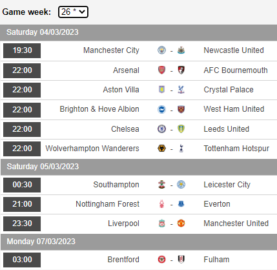277x270 pixels.
Task: Click the Brentford crest icon
Action: [161, 260]
